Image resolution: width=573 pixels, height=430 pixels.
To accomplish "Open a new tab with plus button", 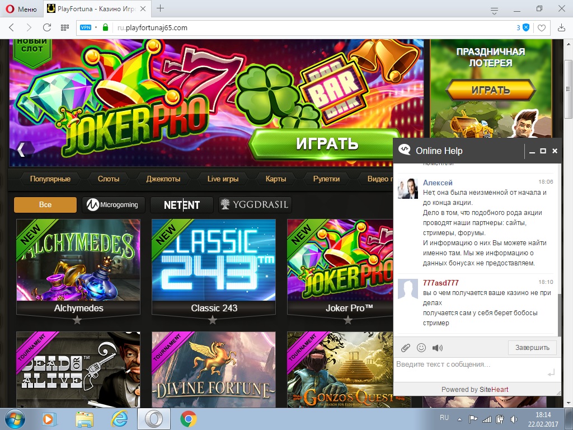I will tap(160, 8).
